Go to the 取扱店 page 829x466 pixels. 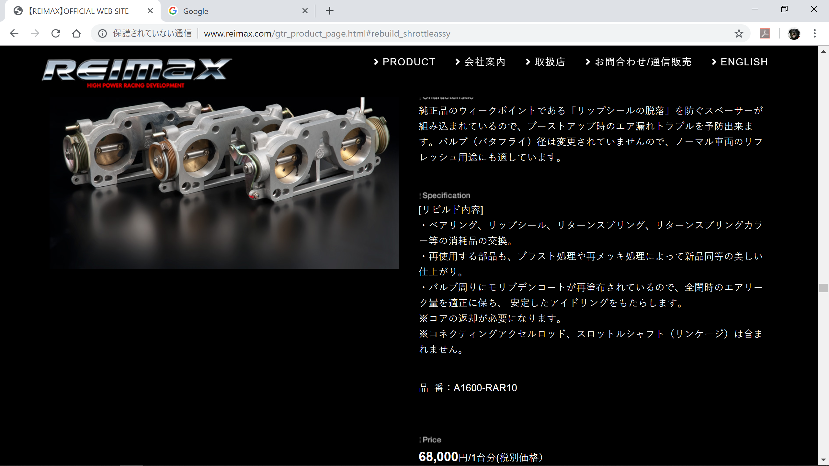click(x=546, y=62)
